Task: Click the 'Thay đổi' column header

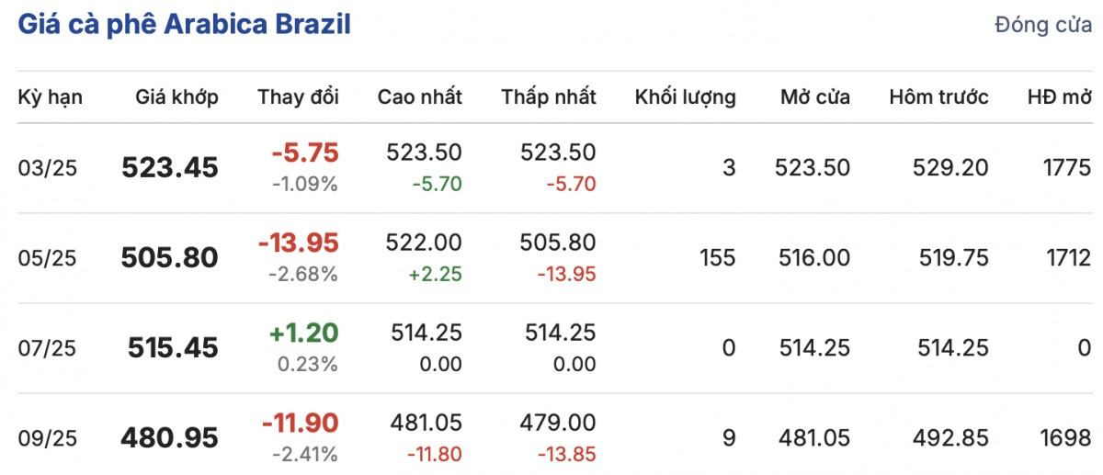Action: pyautogui.click(x=298, y=96)
